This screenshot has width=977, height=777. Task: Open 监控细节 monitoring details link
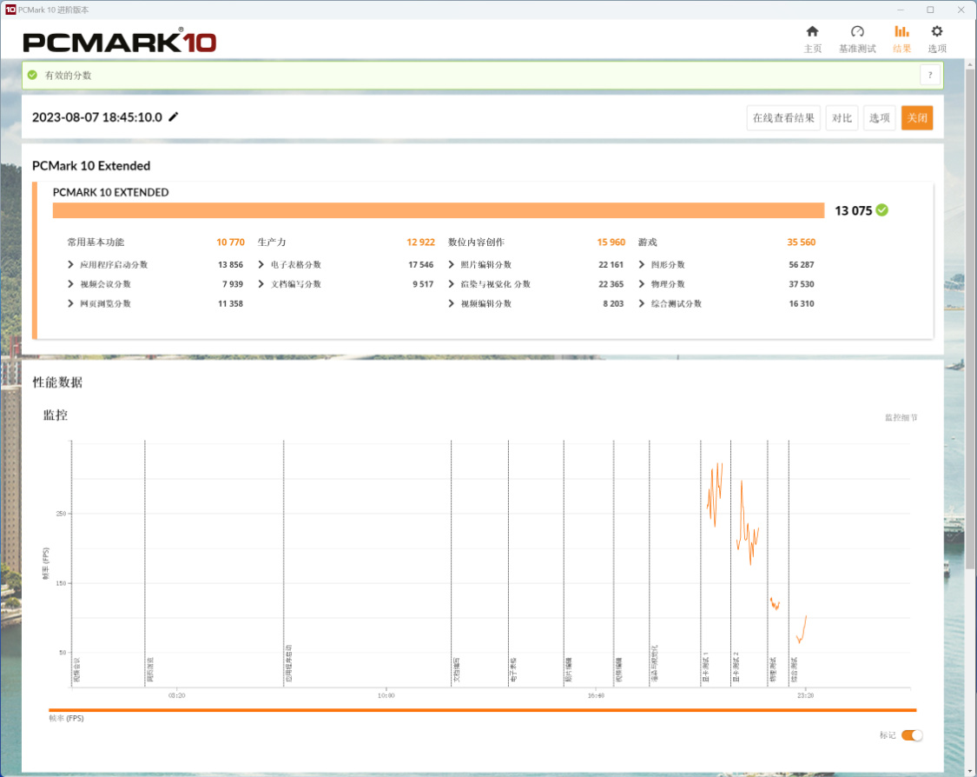901,417
